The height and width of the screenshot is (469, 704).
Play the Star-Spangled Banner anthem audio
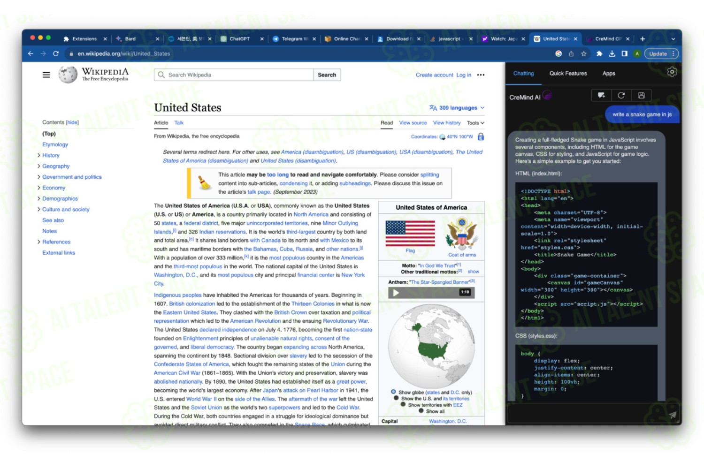(396, 293)
